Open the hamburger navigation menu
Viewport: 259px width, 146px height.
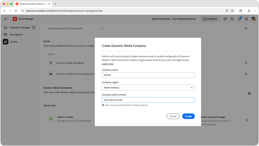coord(6,19)
